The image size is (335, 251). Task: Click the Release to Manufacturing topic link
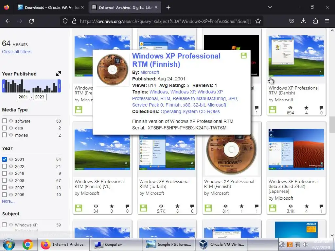click(x=199, y=98)
